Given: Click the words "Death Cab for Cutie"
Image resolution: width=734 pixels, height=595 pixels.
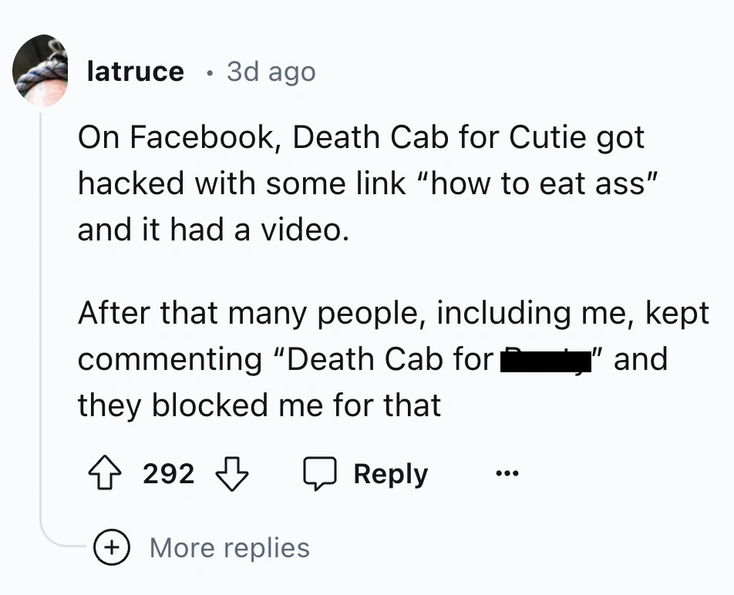Looking at the screenshot, I should (x=438, y=138).
